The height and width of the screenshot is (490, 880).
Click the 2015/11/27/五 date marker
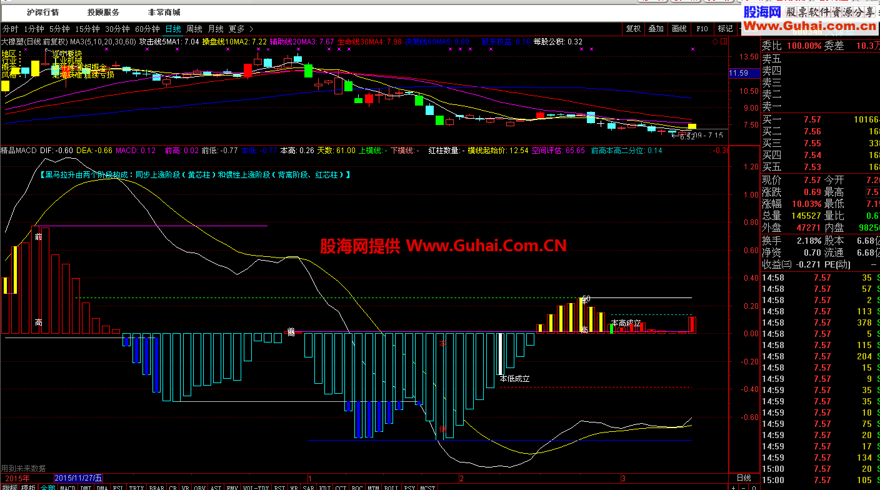[79, 477]
